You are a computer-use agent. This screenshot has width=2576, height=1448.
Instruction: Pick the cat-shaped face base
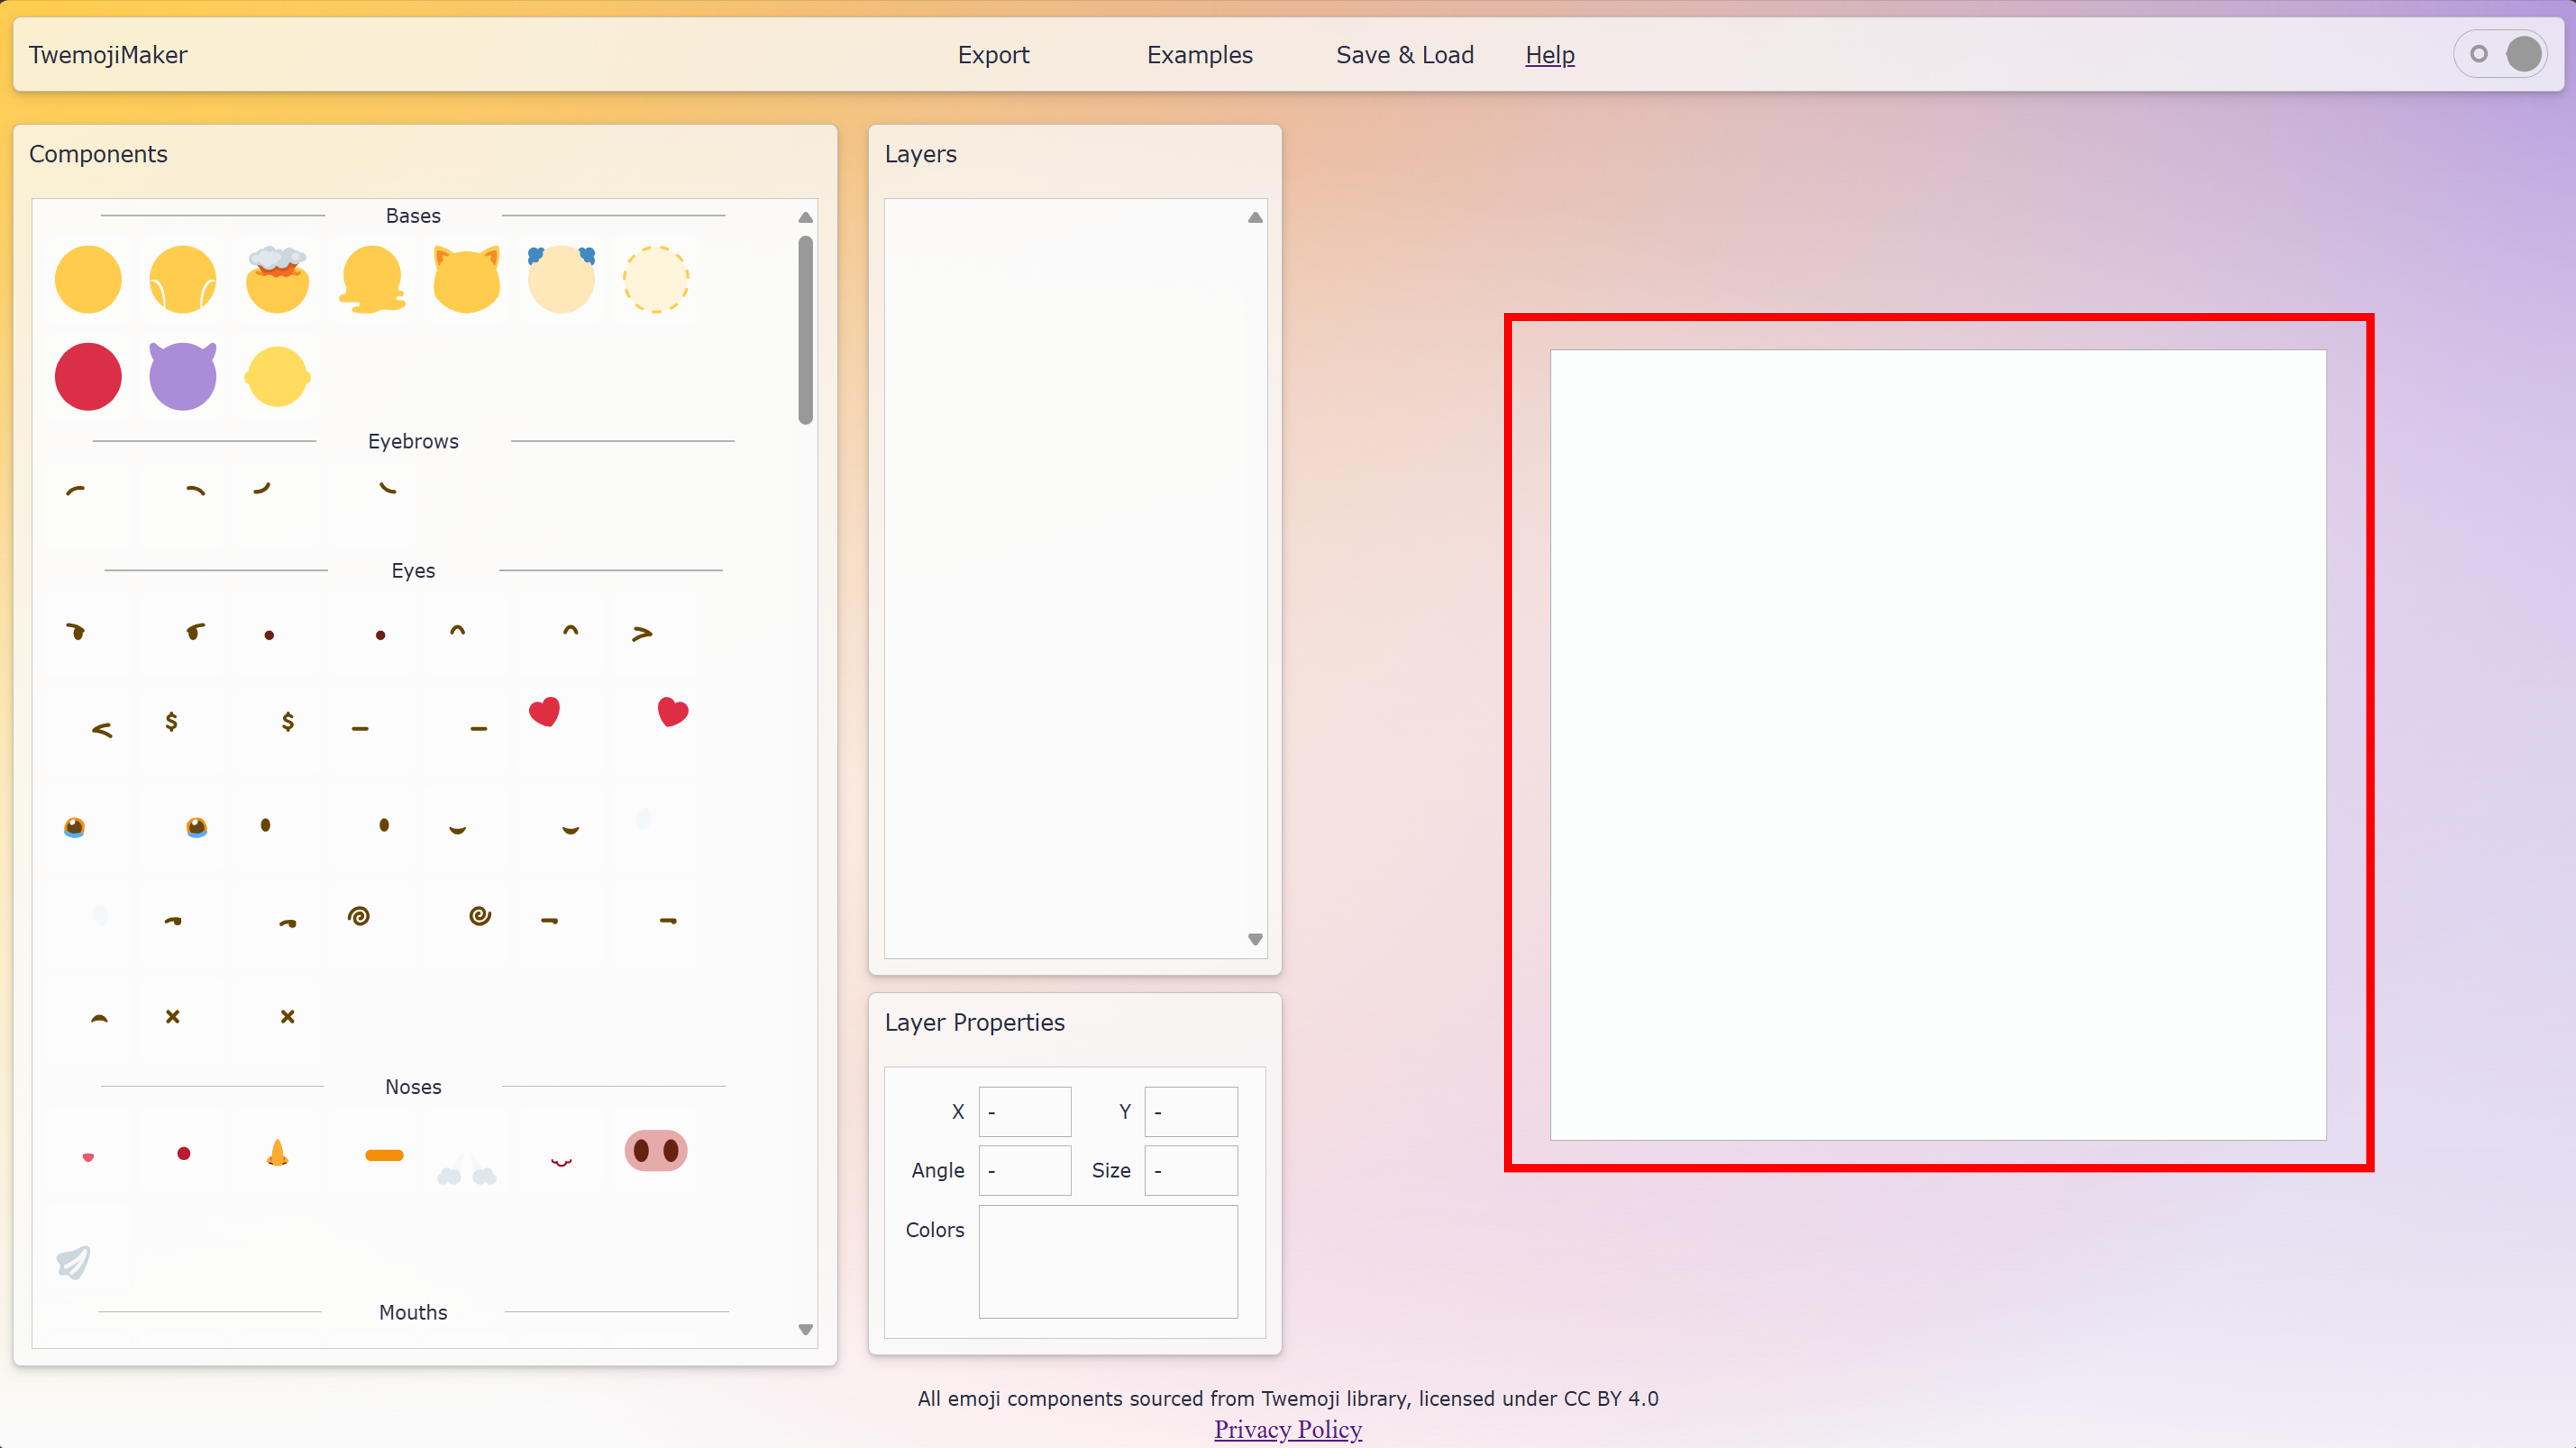(466, 279)
